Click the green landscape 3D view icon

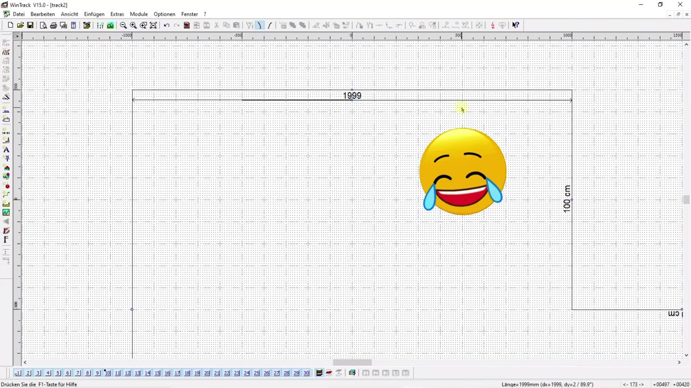pos(110,25)
